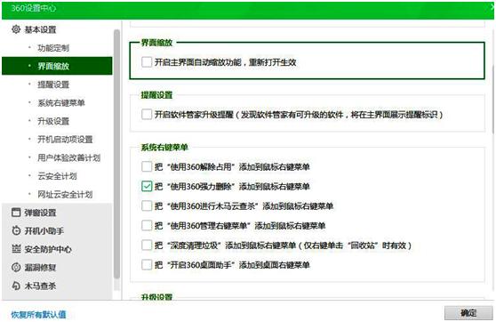The image size is (496, 322).
Task: Click the 漏洞修复 icon
Action: click(x=16, y=267)
